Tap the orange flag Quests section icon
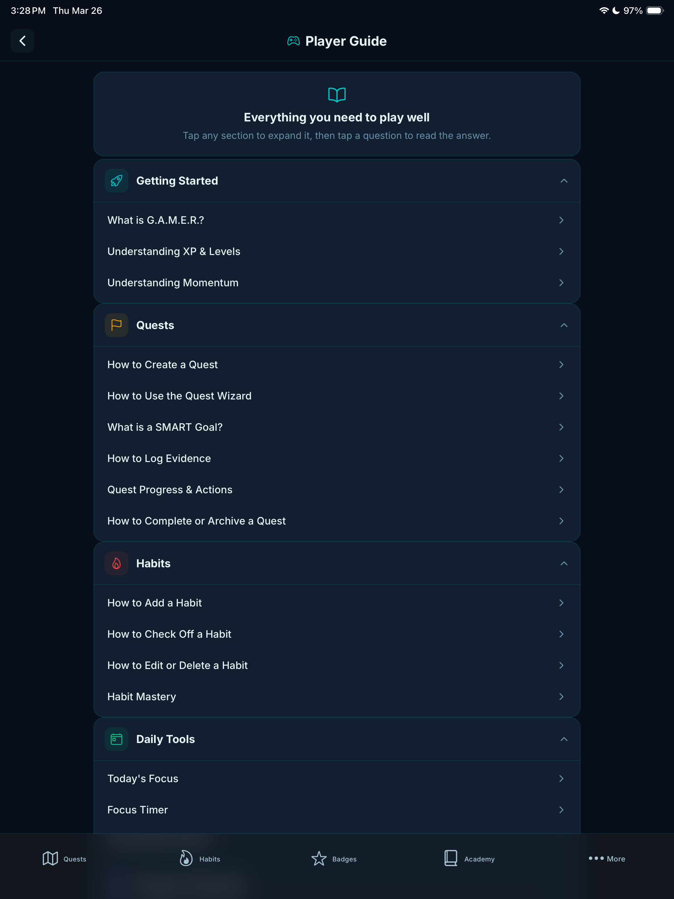 click(x=116, y=325)
